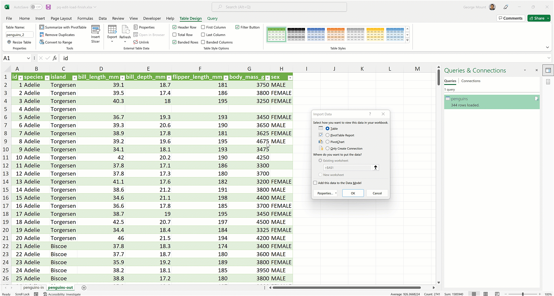Expand the Name Box dropdown arrow
Screen dimensions: 554x296
28,58
